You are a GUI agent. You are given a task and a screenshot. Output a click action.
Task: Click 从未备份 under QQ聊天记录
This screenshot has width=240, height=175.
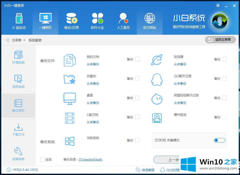coord(180,84)
